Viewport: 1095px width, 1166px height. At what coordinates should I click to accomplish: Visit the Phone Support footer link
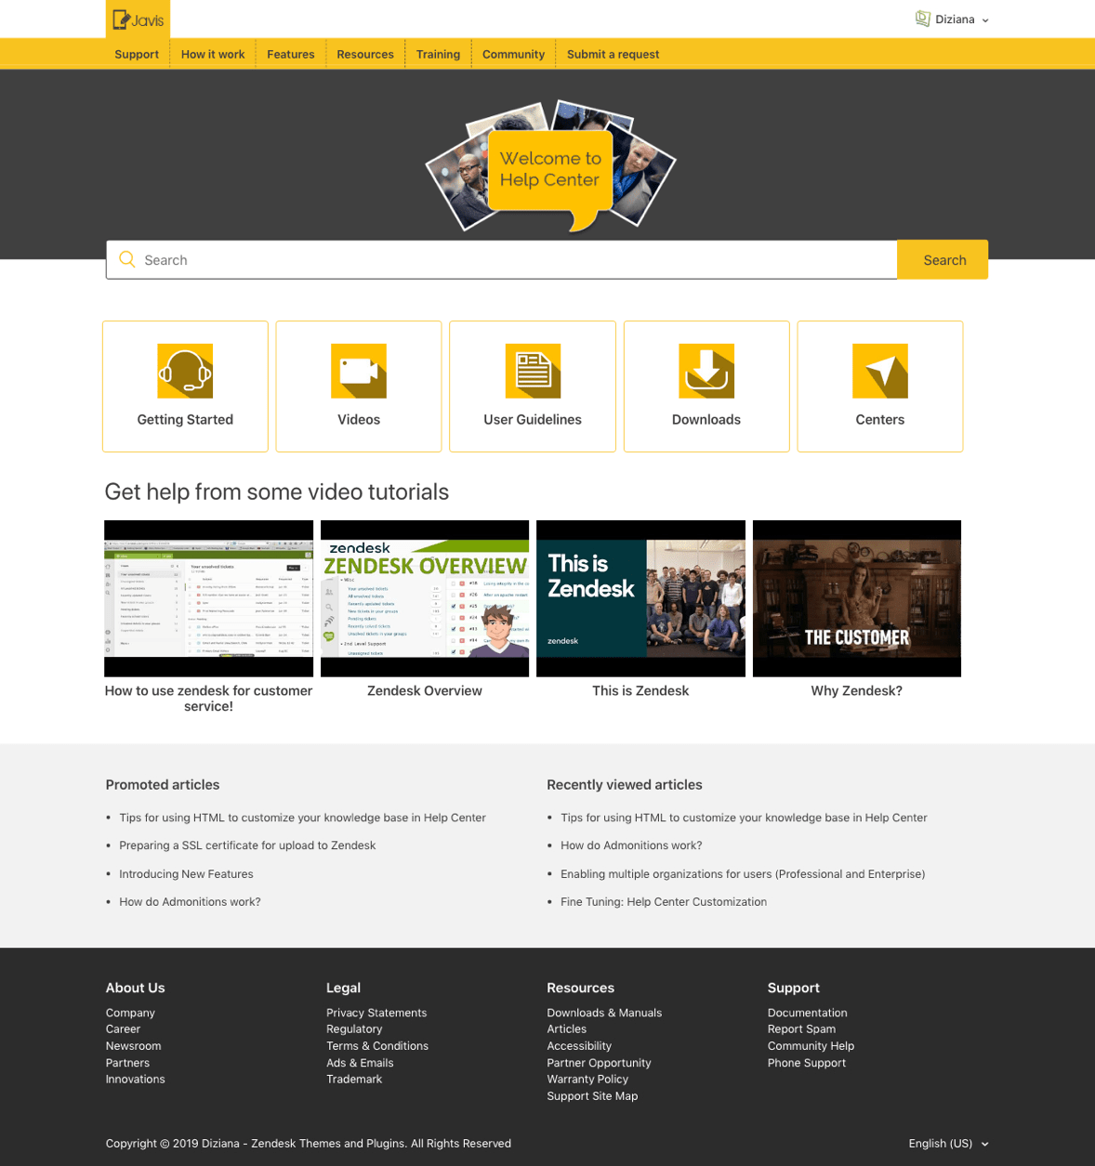tap(806, 1063)
